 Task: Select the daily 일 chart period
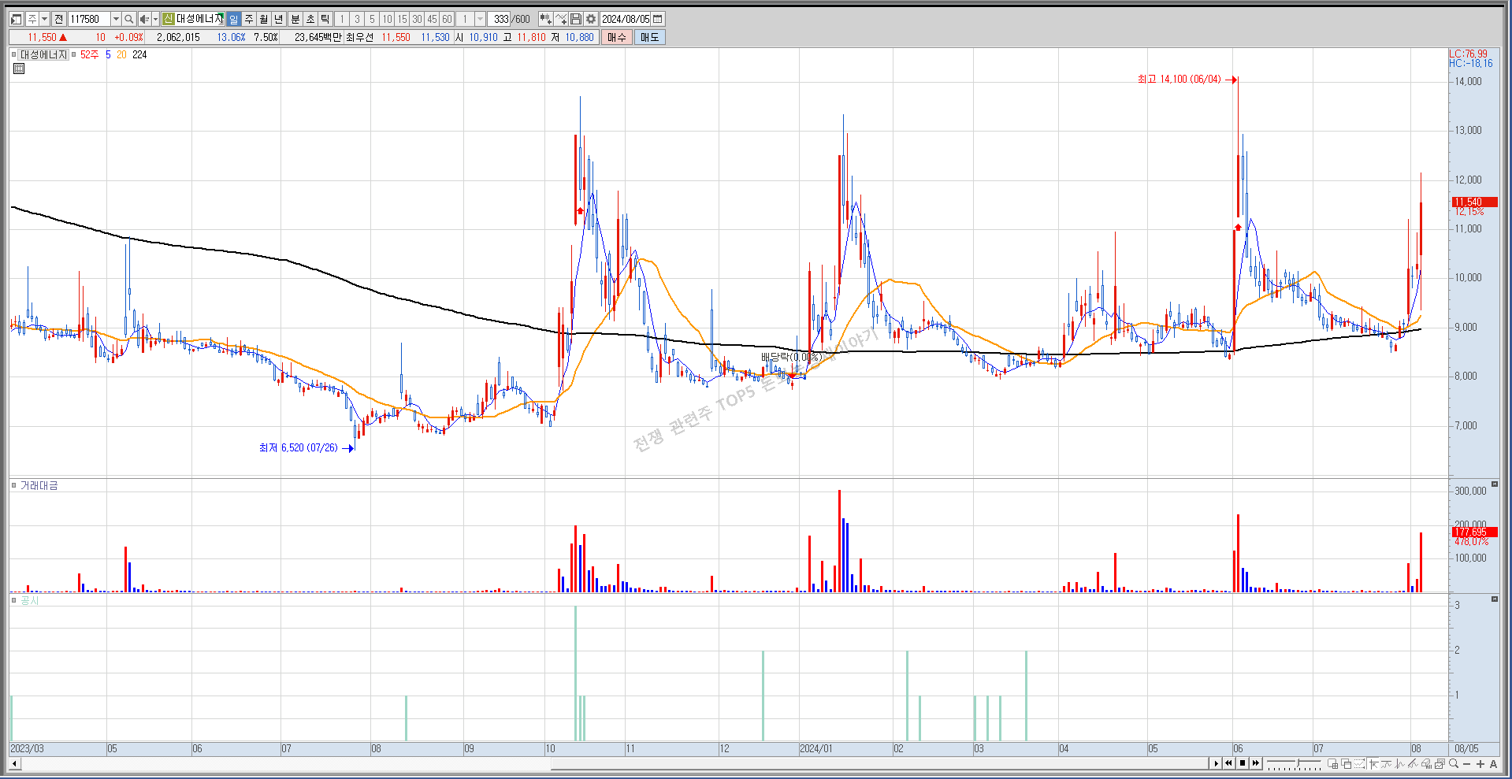click(233, 19)
